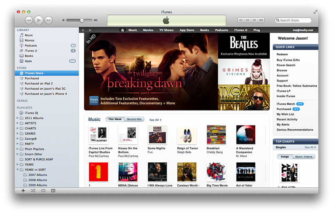
Task: Click the Home icon in store navigation
Action: point(122,30)
